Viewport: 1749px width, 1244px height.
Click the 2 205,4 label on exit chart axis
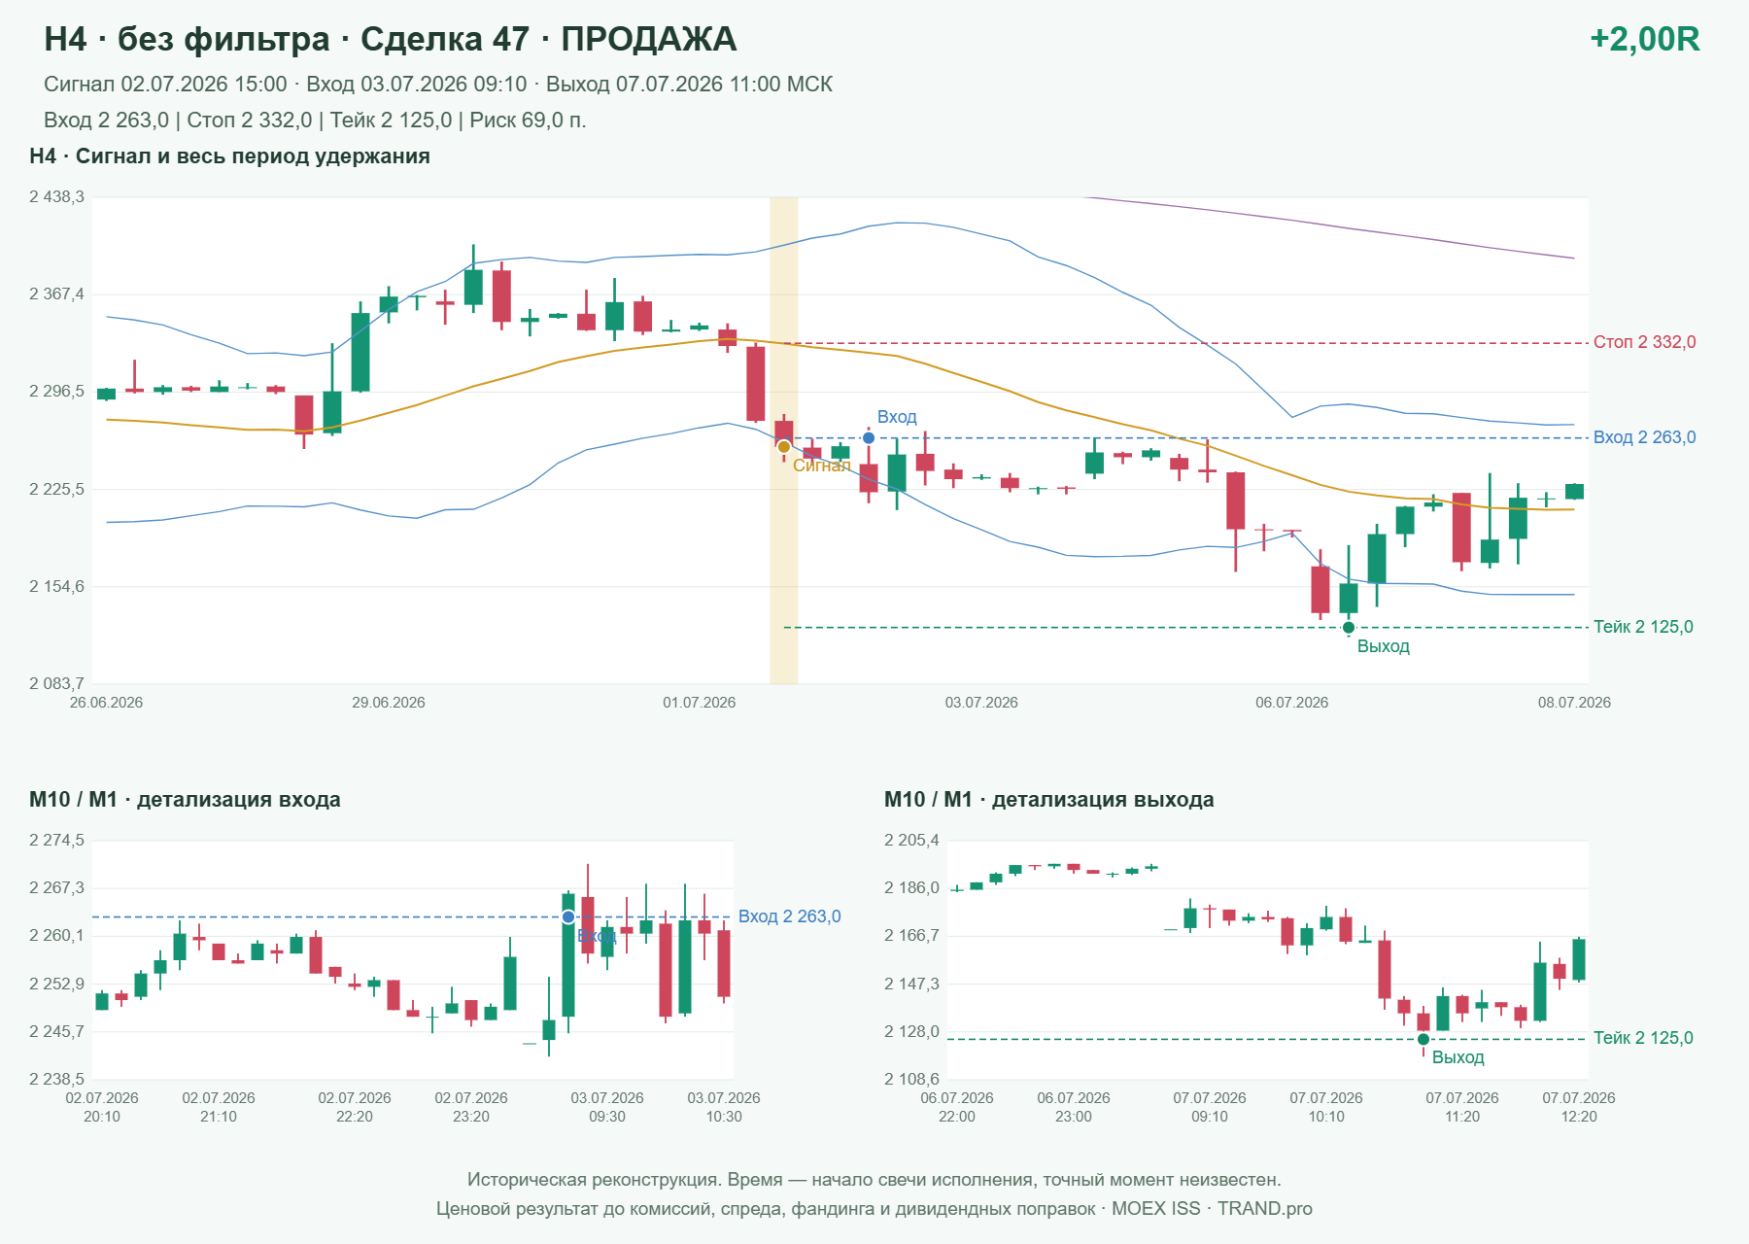pyautogui.click(x=911, y=841)
